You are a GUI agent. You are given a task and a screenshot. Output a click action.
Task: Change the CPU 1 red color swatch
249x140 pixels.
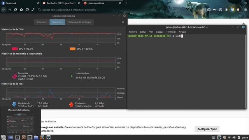coord(15,49)
